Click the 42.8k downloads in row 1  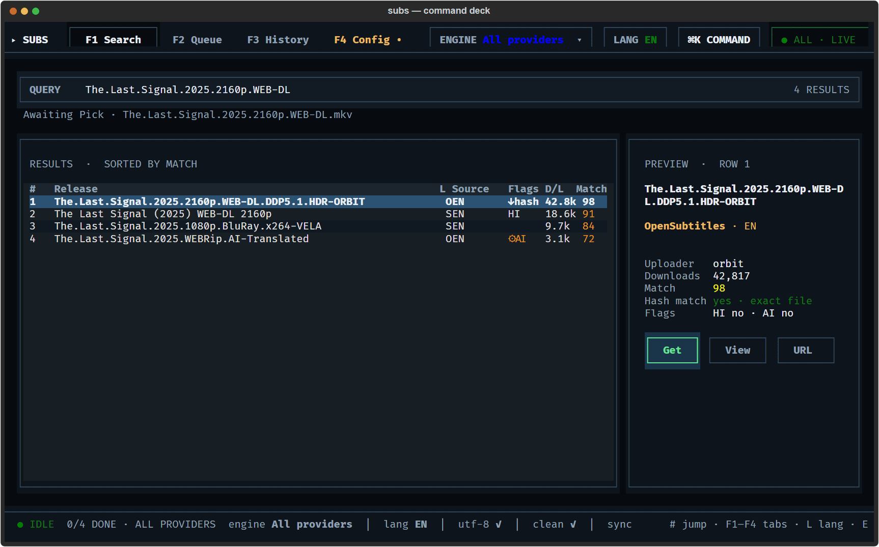click(560, 201)
